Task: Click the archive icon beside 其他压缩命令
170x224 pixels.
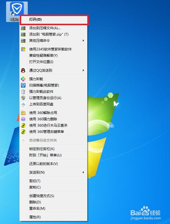Action: point(23,41)
